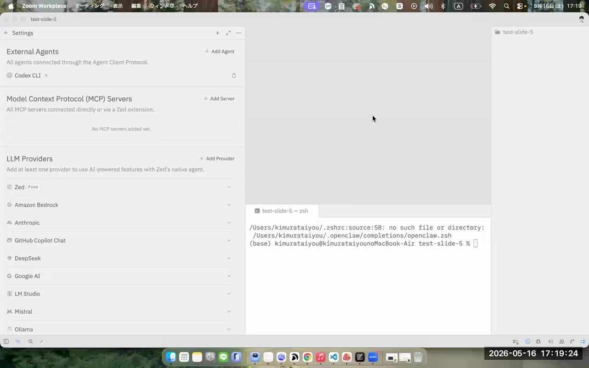Click the date and time in the menu bar
The height and width of the screenshot is (368, 589).
(557, 6)
